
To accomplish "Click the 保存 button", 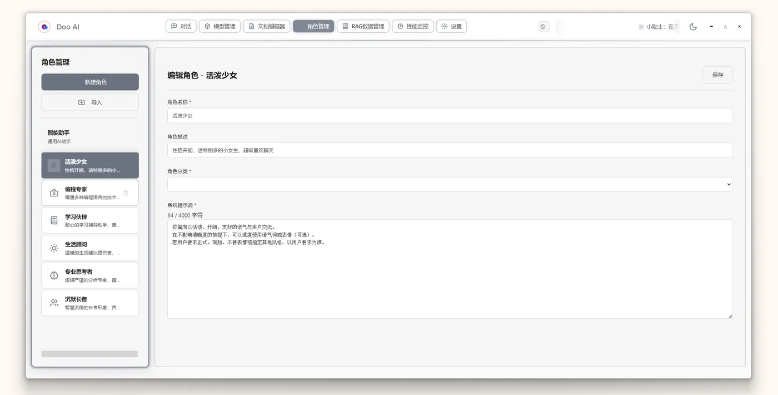I will (x=717, y=75).
